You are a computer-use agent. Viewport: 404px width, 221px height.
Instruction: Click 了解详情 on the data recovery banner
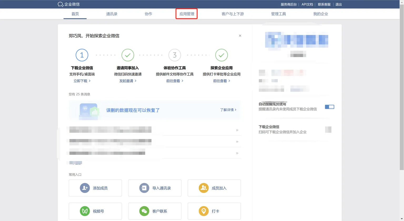click(228, 110)
